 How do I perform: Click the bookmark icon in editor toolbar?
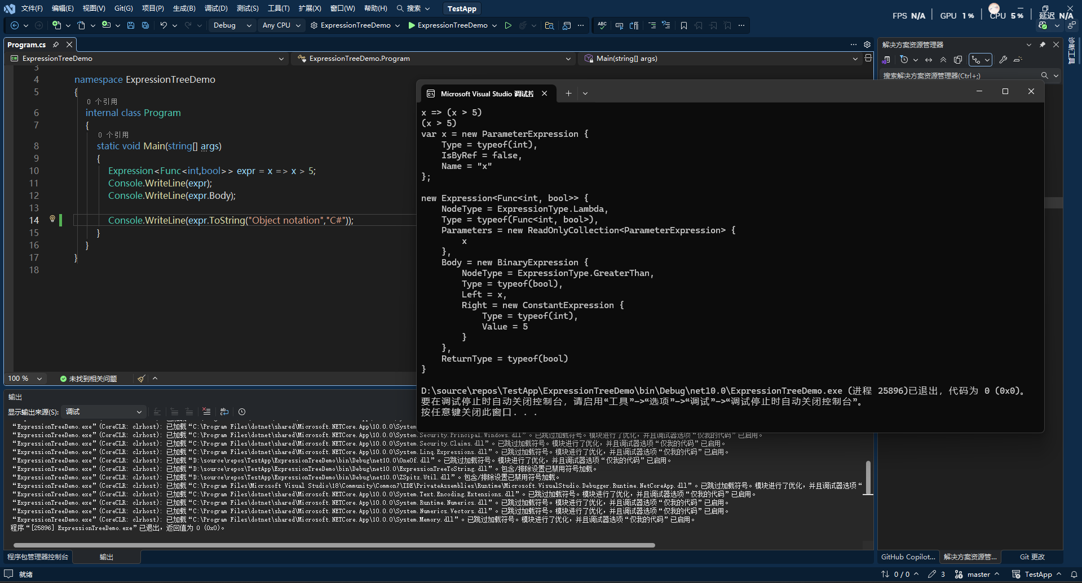point(684,25)
